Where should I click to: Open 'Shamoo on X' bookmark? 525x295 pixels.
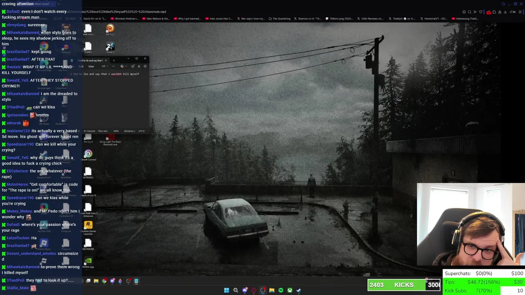[308, 18]
